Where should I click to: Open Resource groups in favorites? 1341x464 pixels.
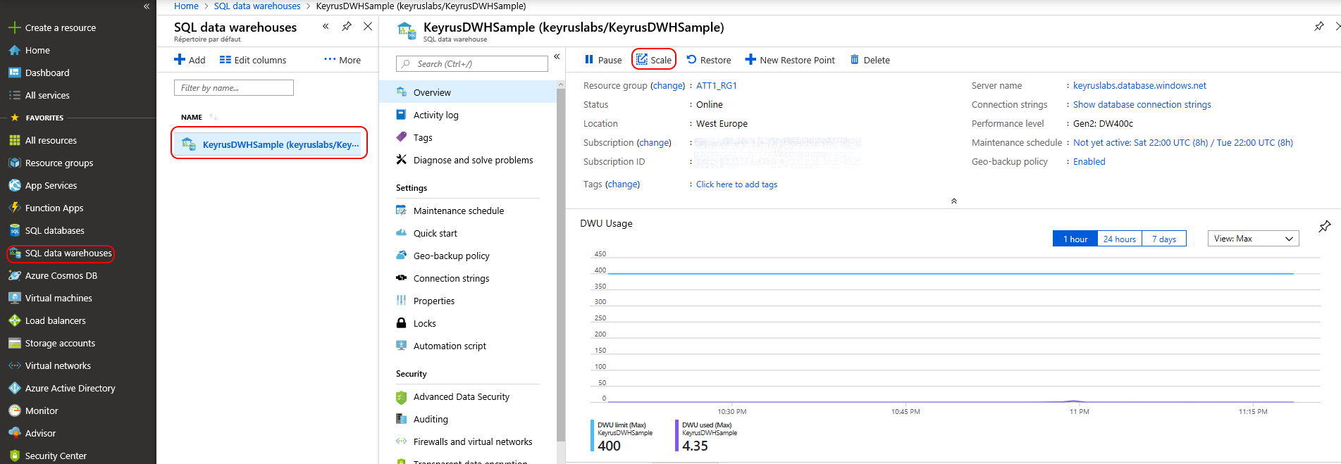coord(59,163)
